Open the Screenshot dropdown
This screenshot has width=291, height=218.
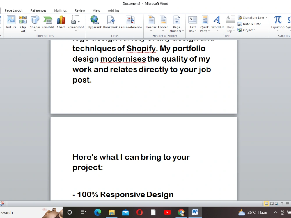click(x=76, y=31)
